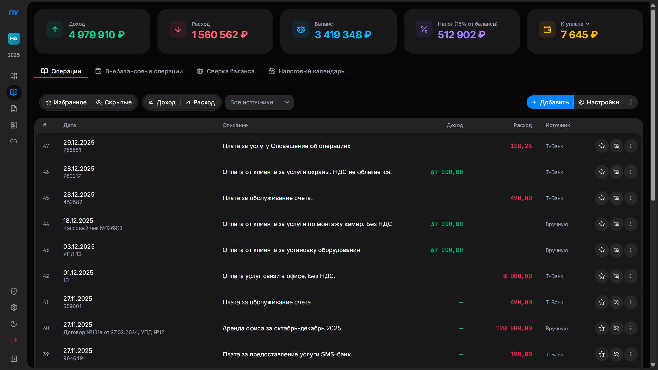
Task: Open the Налоговый календарь tab
Action: tap(306, 71)
